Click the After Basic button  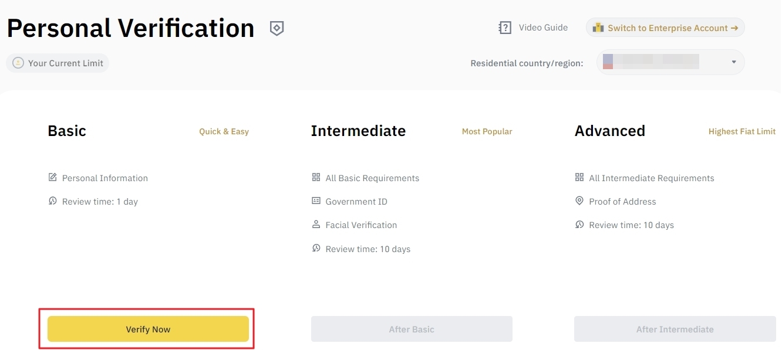tap(412, 329)
